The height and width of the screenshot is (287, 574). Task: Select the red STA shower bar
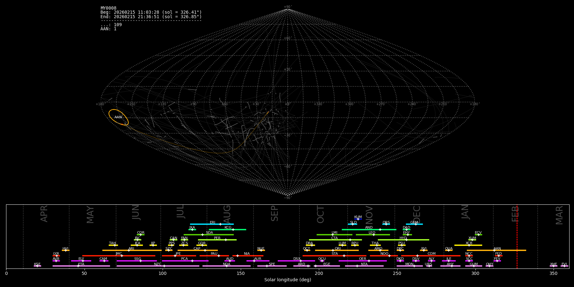click(x=335, y=256)
